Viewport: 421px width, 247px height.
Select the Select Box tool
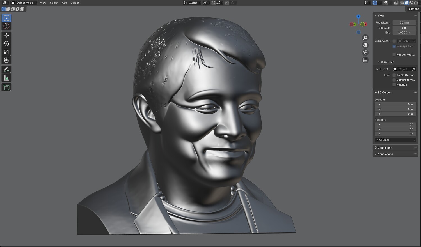pyautogui.click(x=6, y=18)
